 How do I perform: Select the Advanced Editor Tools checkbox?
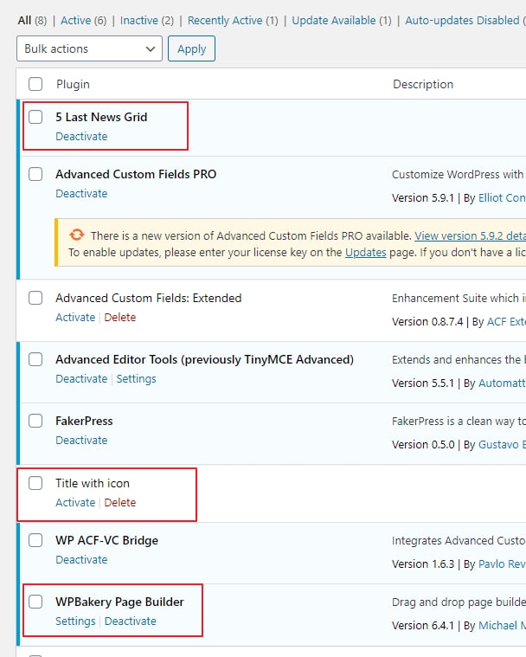(35, 359)
